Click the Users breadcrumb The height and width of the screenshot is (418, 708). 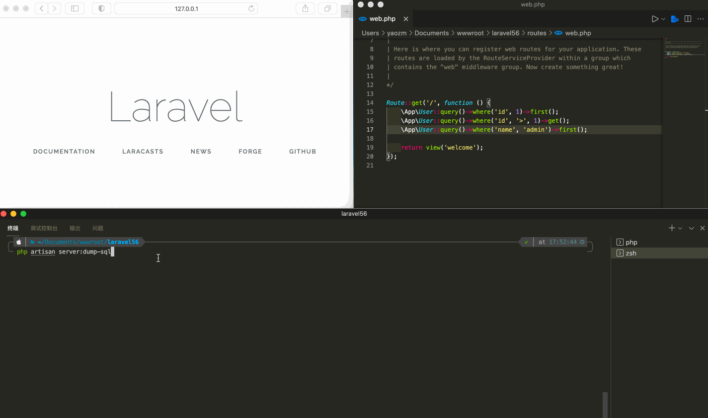click(370, 33)
